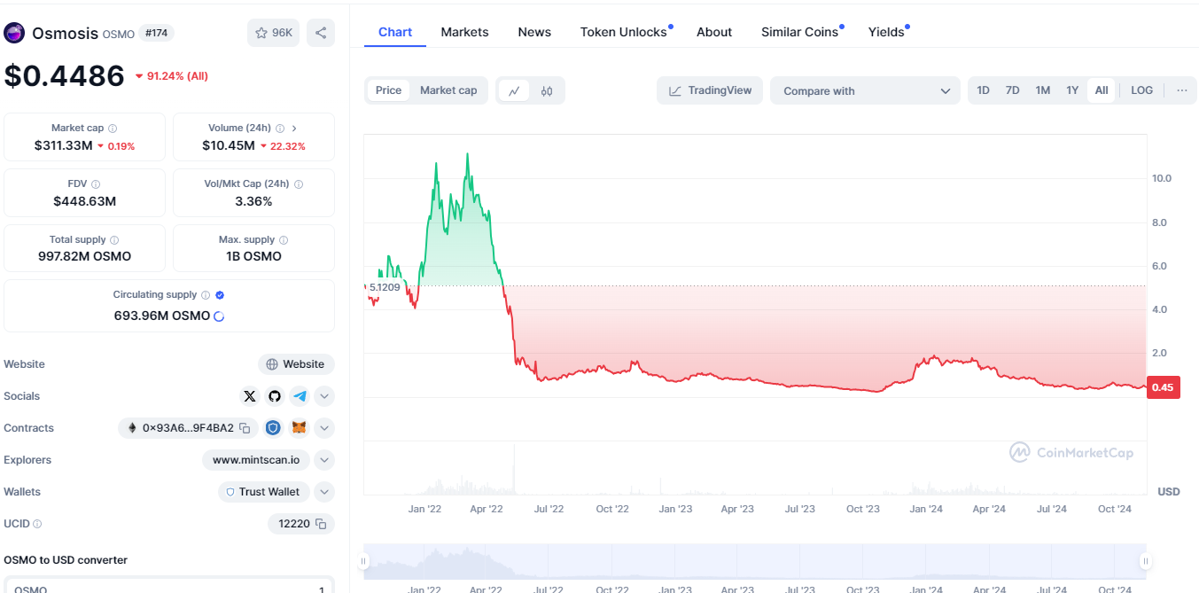Screen dimensions: 1199x593
Task: Select the 1Y time range
Action: tap(1072, 90)
